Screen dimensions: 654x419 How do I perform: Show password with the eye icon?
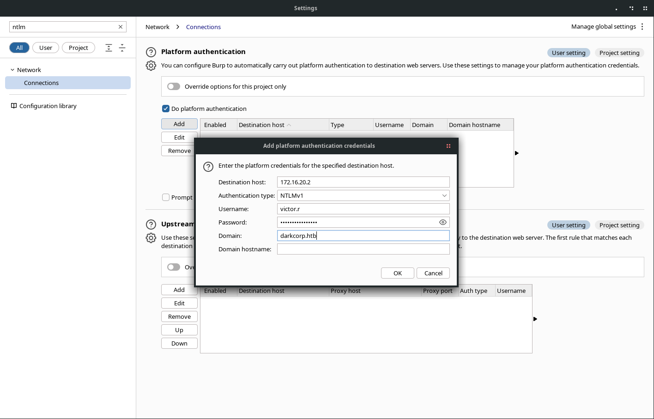[442, 222]
